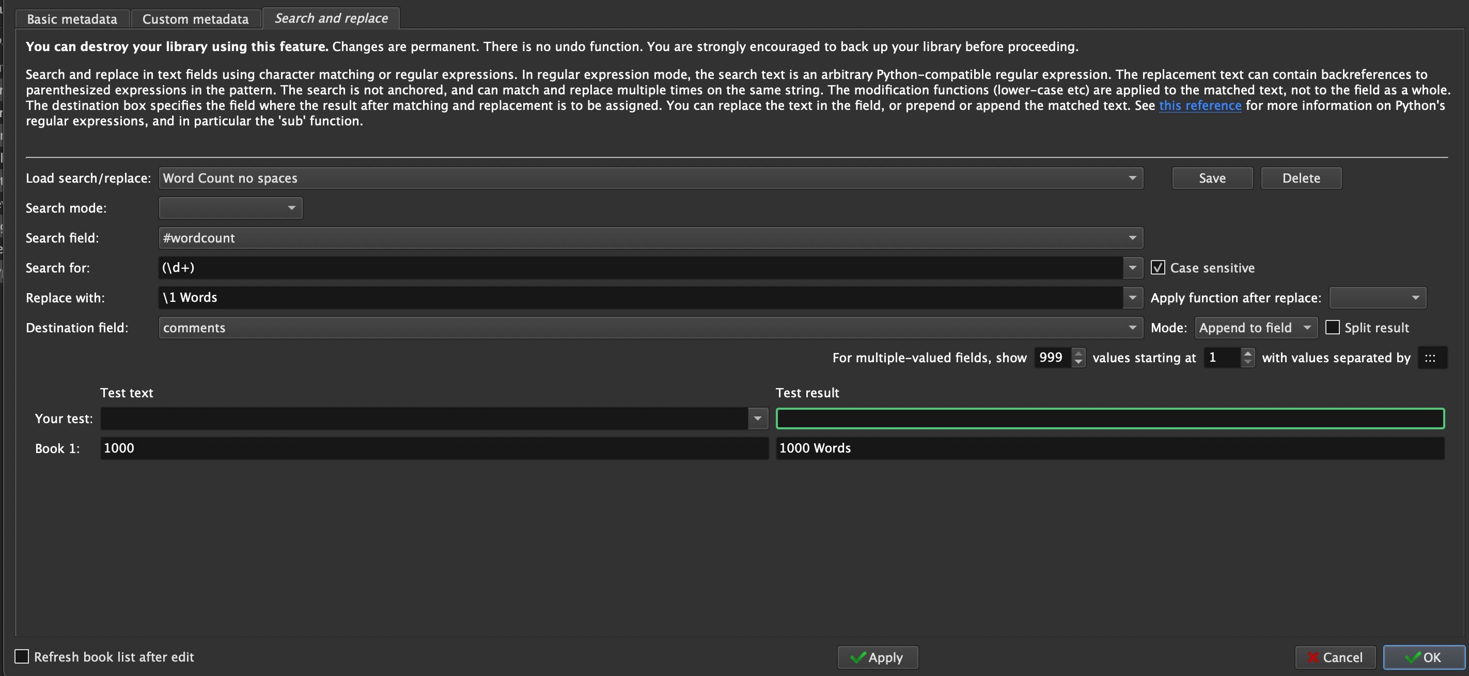Screen dimensions: 1469x676
Task: Click the down arrow on the 'starting at' stepper
Action: tap(1247, 362)
